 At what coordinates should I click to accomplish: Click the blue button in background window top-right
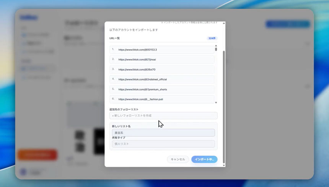(x=288, y=24)
